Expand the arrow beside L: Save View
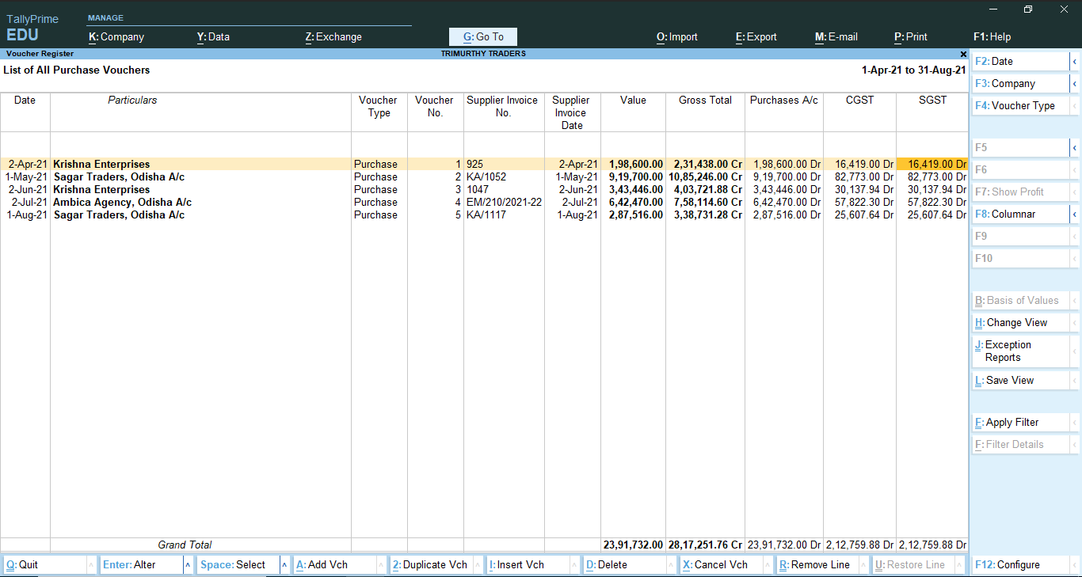The height and width of the screenshot is (577, 1082). point(1075,380)
